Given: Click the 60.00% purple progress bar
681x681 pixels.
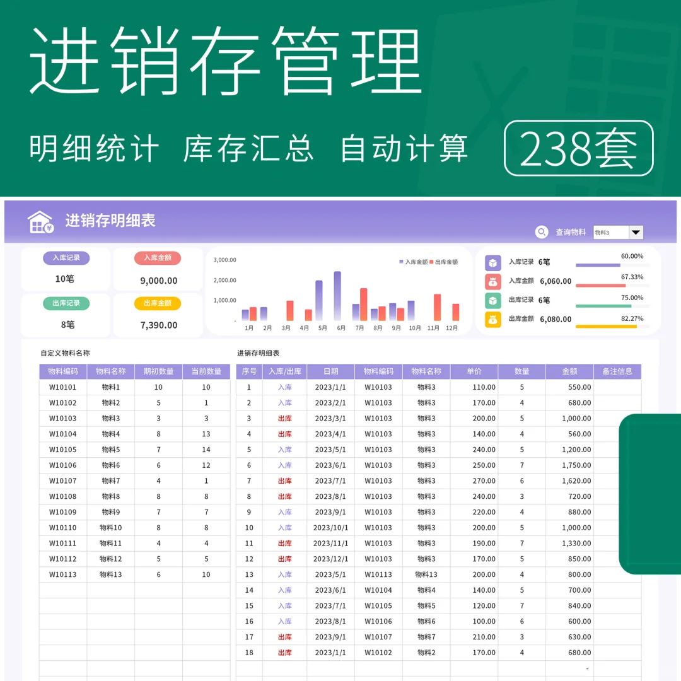Looking at the screenshot, I should pyautogui.click(x=598, y=265).
